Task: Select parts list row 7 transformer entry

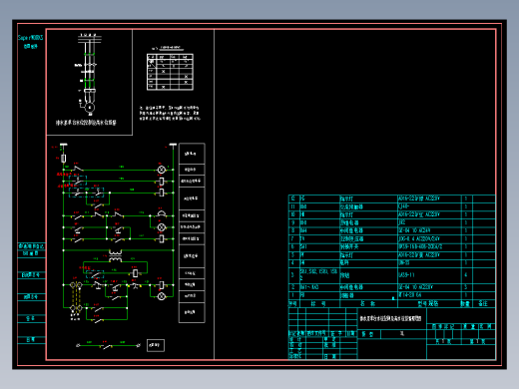Action: coord(391,238)
